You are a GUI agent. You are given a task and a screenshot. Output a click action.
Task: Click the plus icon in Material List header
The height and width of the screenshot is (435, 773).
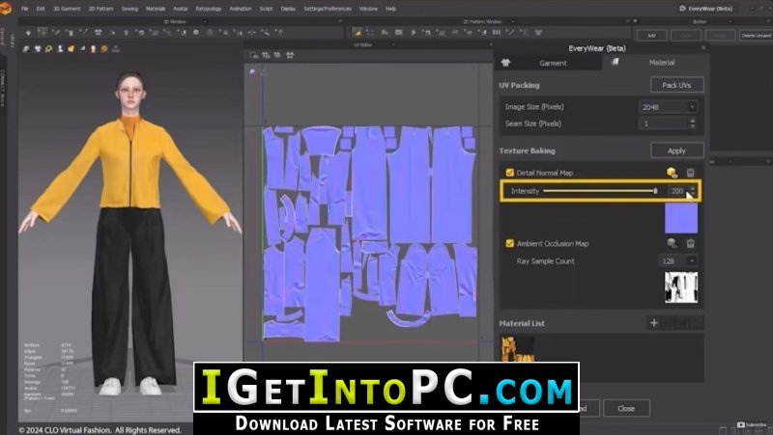point(654,323)
